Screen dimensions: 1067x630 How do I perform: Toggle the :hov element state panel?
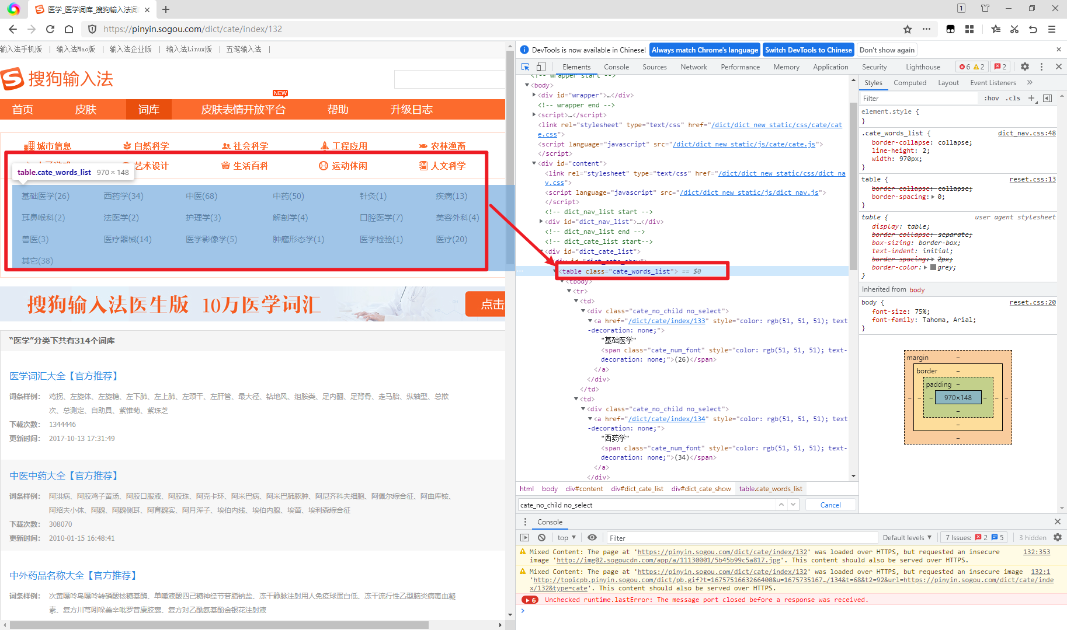pos(992,98)
